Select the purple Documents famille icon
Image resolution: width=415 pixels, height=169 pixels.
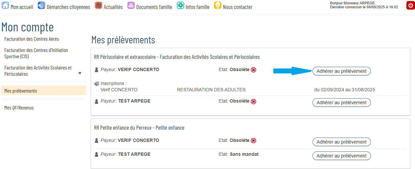click(x=131, y=6)
